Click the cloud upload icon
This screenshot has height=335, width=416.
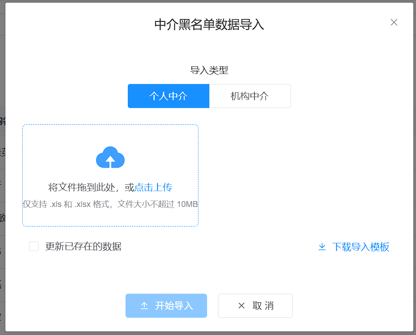(x=110, y=158)
